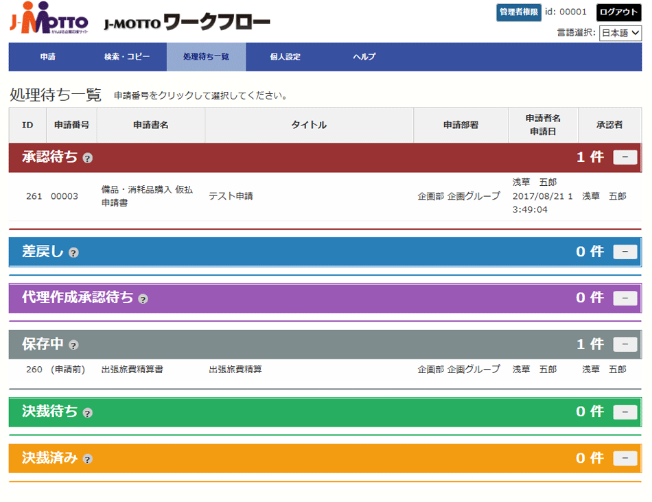Click help icon next to 承認待ち
Viewport: 652px width, 502px height.
coord(87,158)
